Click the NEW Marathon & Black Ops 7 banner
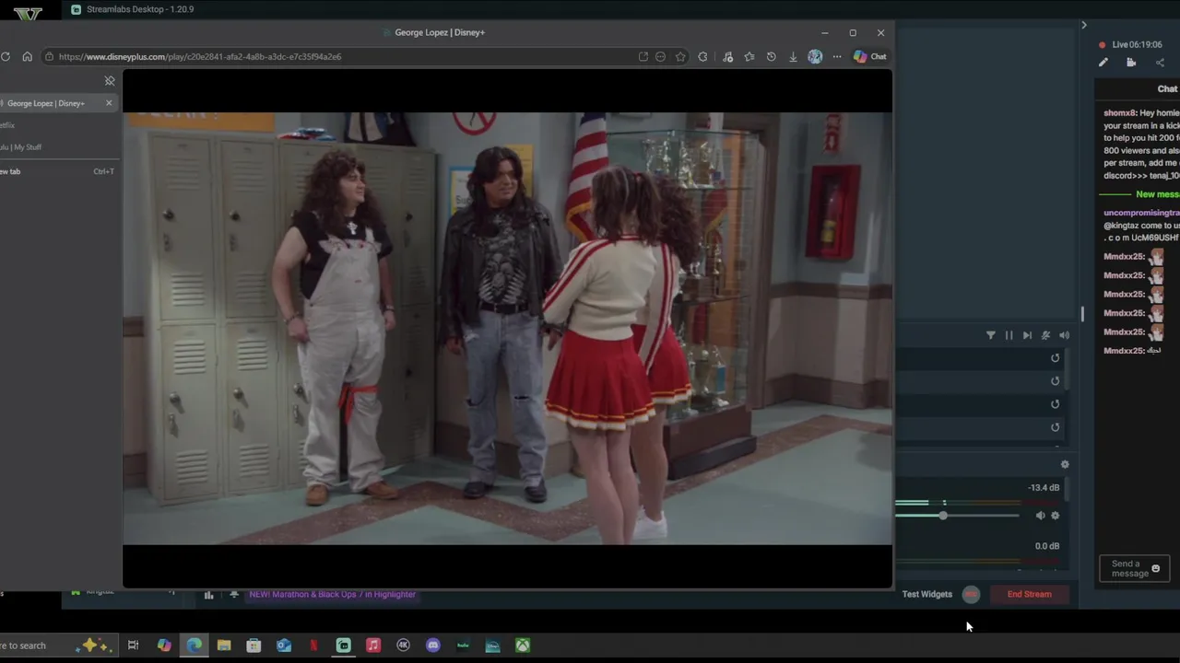Viewport: 1180px width, 663px height. click(333, 595)
